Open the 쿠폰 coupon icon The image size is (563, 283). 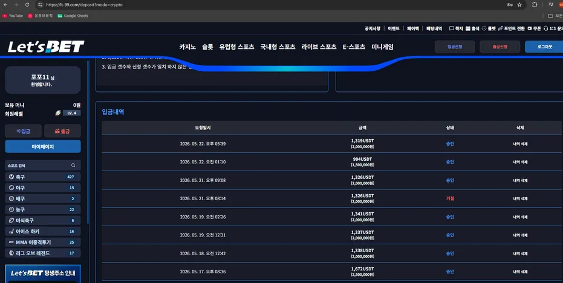[530, 28]
